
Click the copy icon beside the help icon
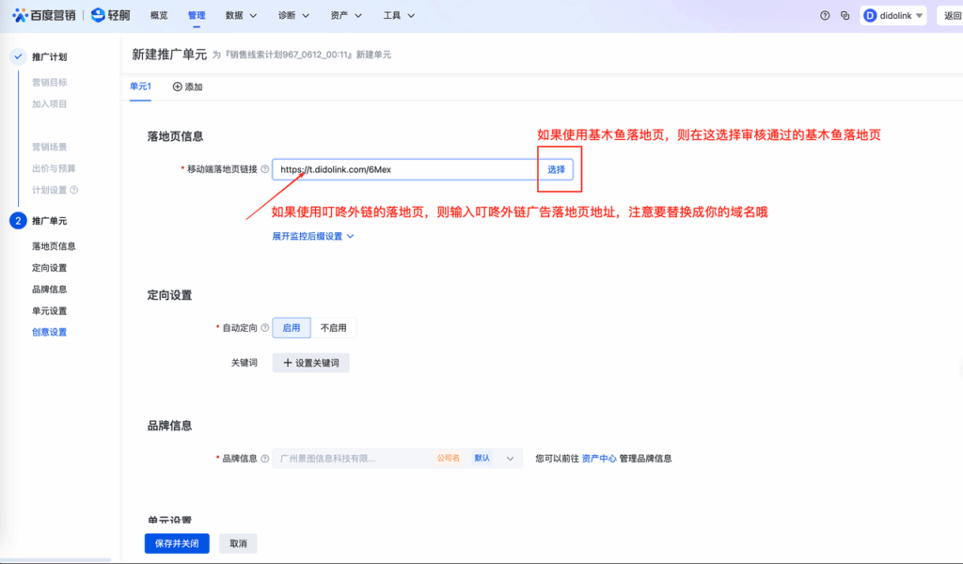click(845, 16)
